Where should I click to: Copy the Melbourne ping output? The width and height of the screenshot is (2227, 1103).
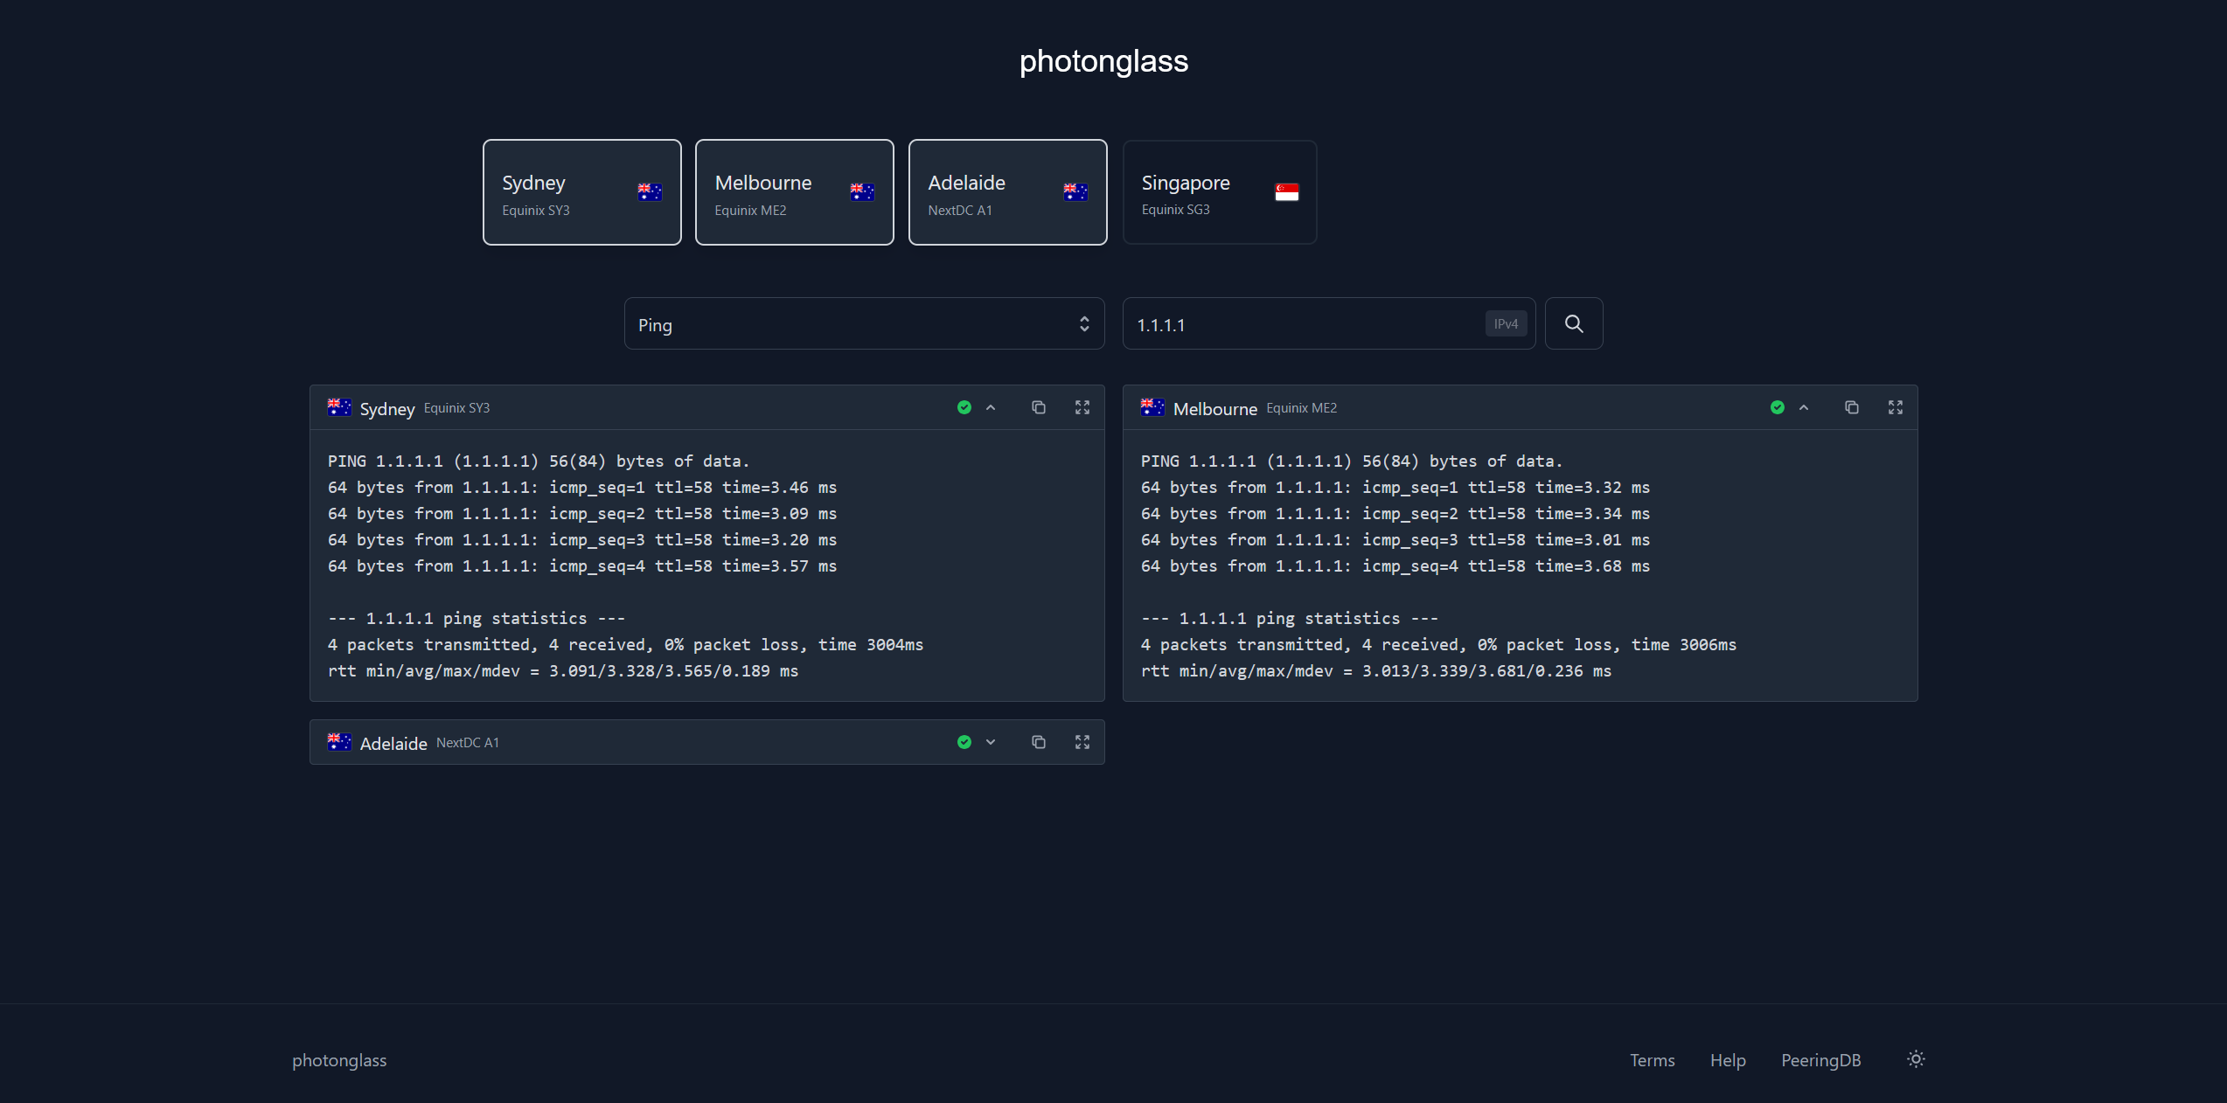coord(1851,407)
